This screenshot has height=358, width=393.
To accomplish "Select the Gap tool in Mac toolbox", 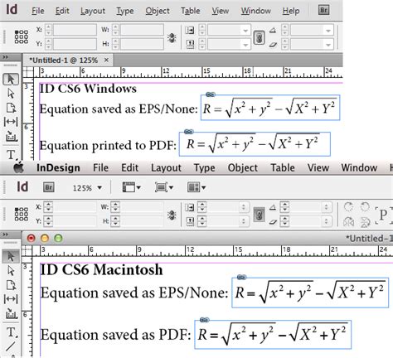I will point(11,299).
